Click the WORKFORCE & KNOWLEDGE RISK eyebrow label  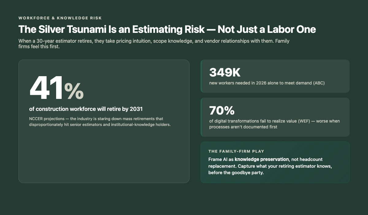60,18
